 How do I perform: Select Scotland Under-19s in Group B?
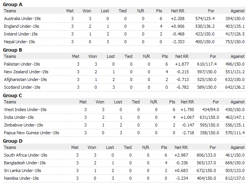(22, 87)
